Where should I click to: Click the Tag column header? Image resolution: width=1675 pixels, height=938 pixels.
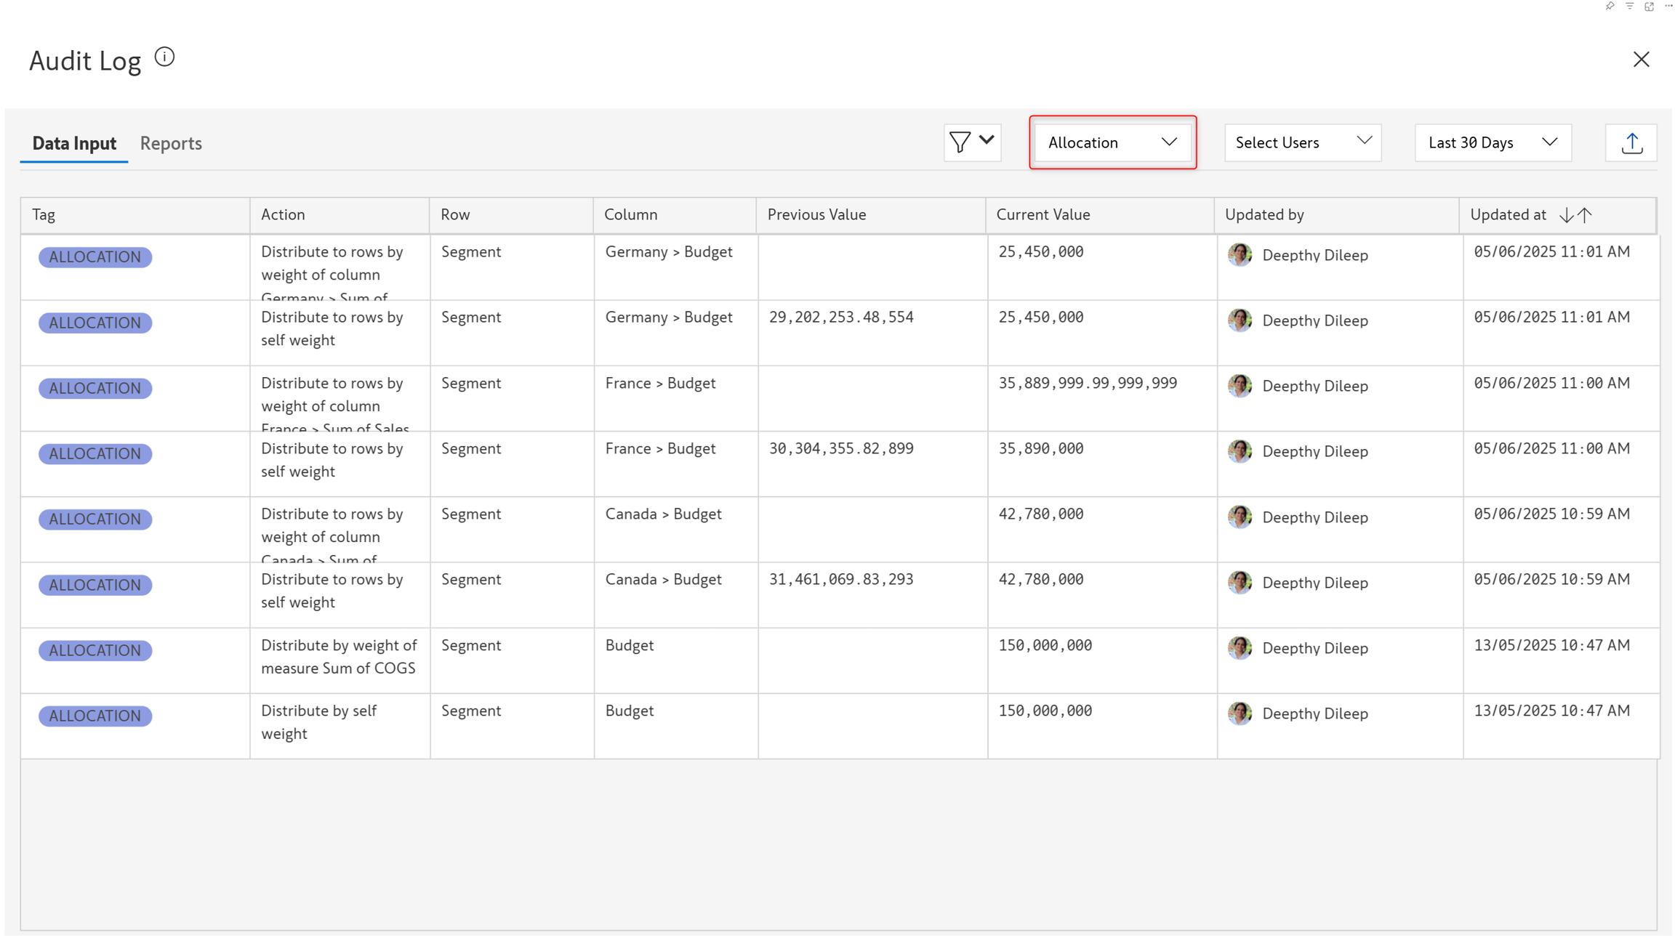(44, 215)
